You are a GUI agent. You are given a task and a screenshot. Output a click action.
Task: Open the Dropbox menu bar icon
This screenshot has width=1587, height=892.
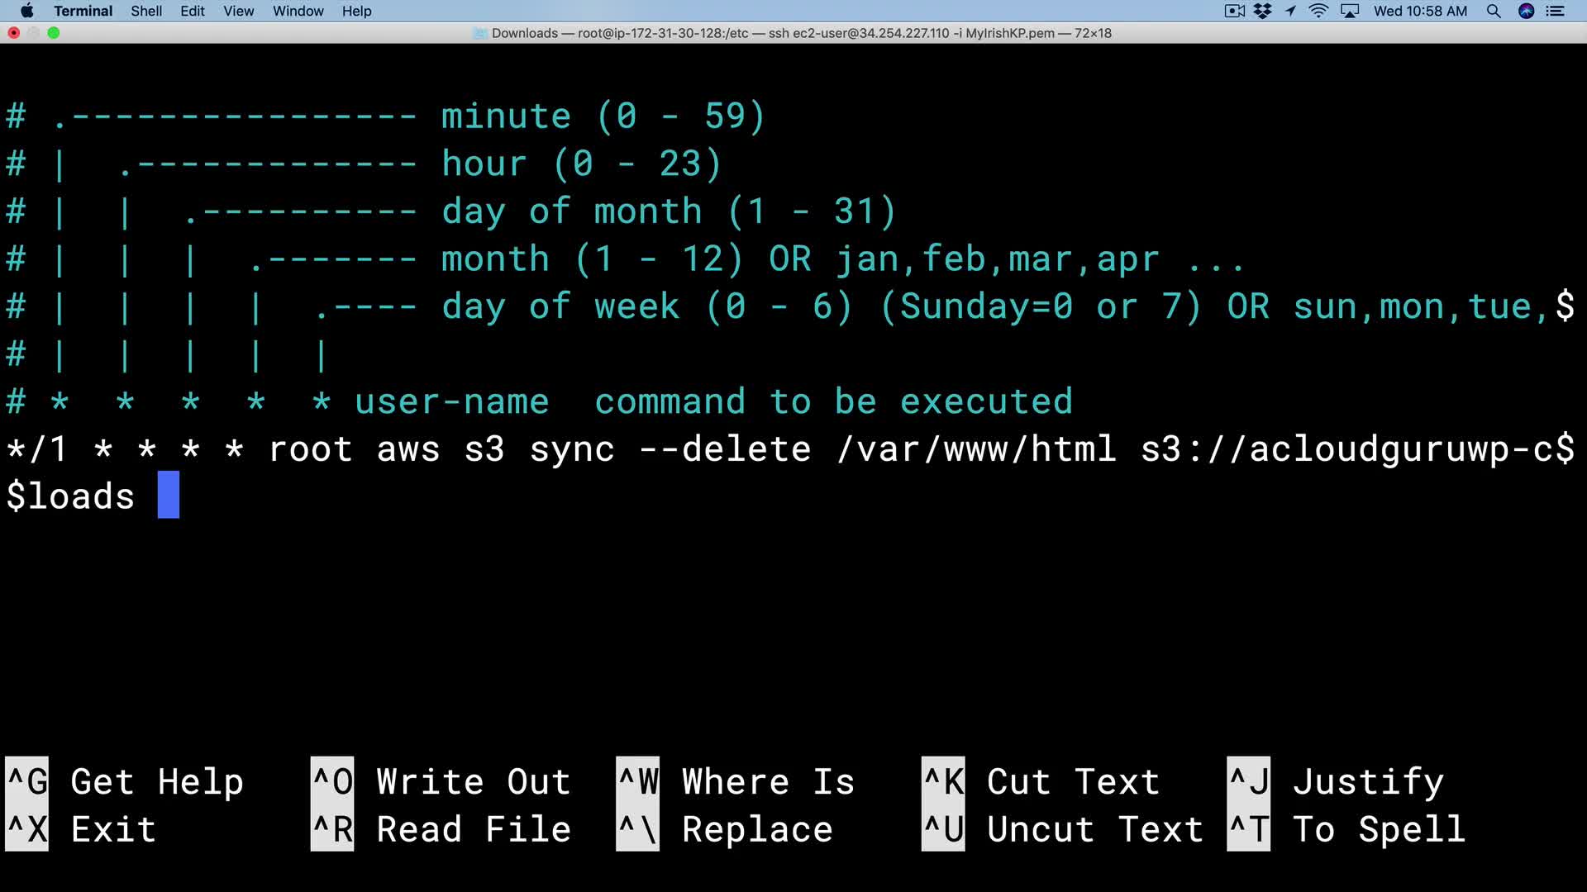click(x=1262, y=11)
